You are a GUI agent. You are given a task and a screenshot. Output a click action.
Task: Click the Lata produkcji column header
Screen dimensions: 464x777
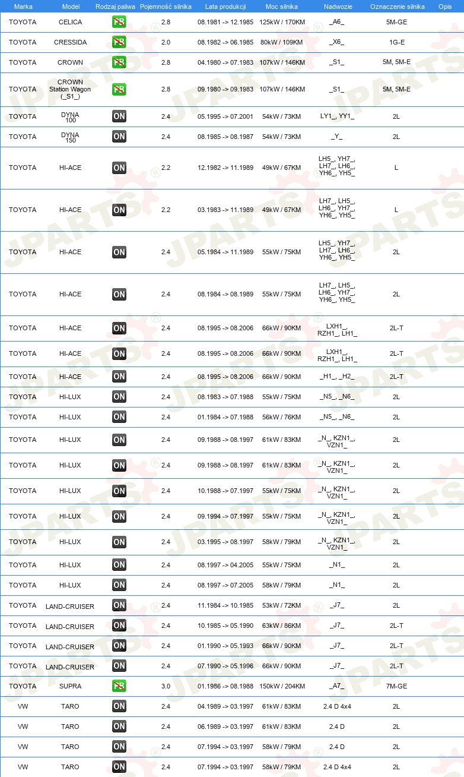coord(225,7)
